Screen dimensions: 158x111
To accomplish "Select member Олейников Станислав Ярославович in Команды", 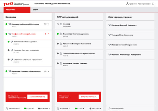I will (x=27, y=61).
